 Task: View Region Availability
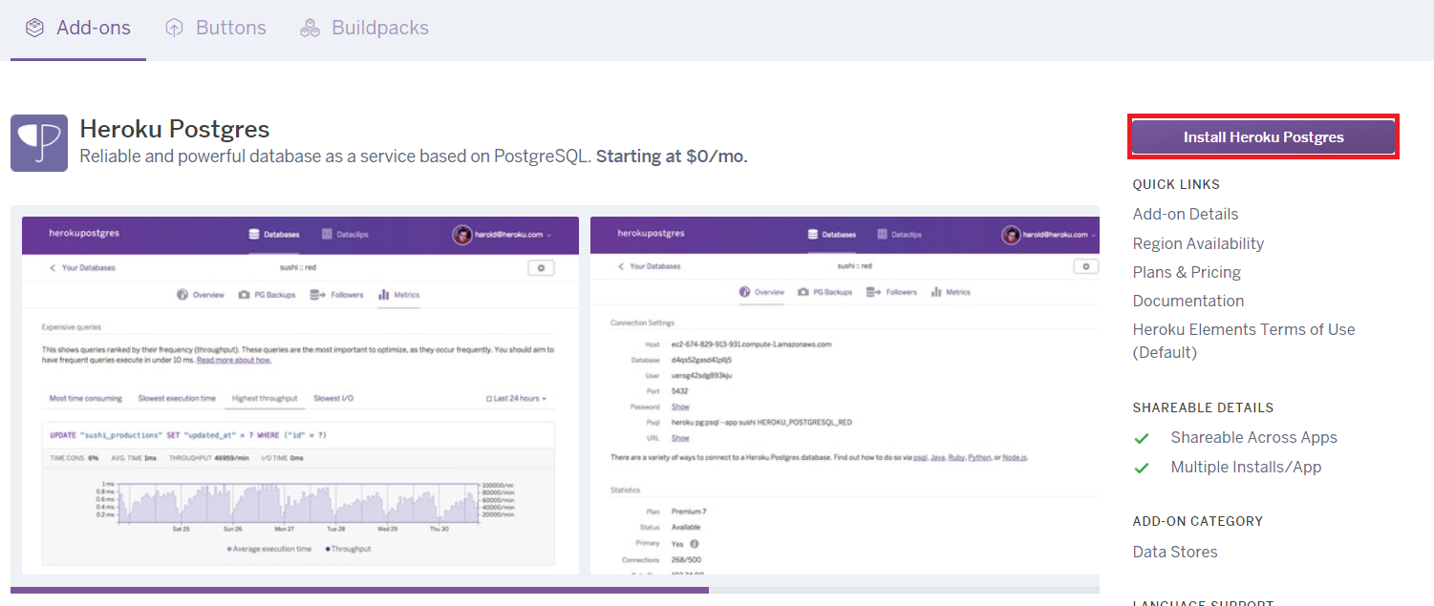click(1198, 243)
